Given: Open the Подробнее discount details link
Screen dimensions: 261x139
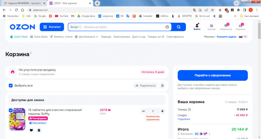Looking at the screenshot, I should [184, 119].
